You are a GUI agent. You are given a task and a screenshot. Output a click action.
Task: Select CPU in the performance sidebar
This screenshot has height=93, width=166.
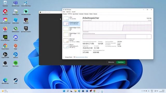coord(72,18)
